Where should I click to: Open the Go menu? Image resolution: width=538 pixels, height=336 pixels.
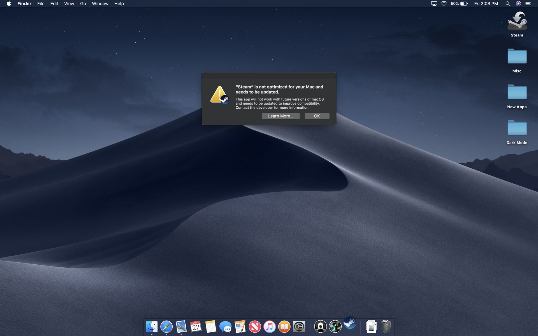tap(83, 4)
